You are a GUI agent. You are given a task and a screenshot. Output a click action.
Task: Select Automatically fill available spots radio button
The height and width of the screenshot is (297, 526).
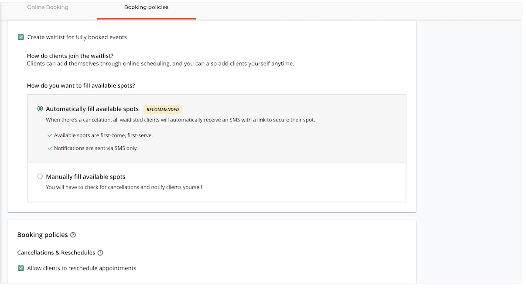[x=40, y=109]
